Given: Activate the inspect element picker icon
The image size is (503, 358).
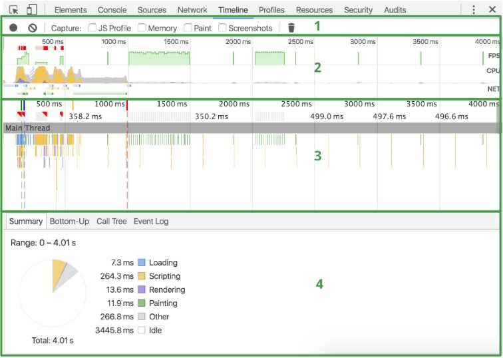Looking at the screenshot, I should click(x=14, y=9).
